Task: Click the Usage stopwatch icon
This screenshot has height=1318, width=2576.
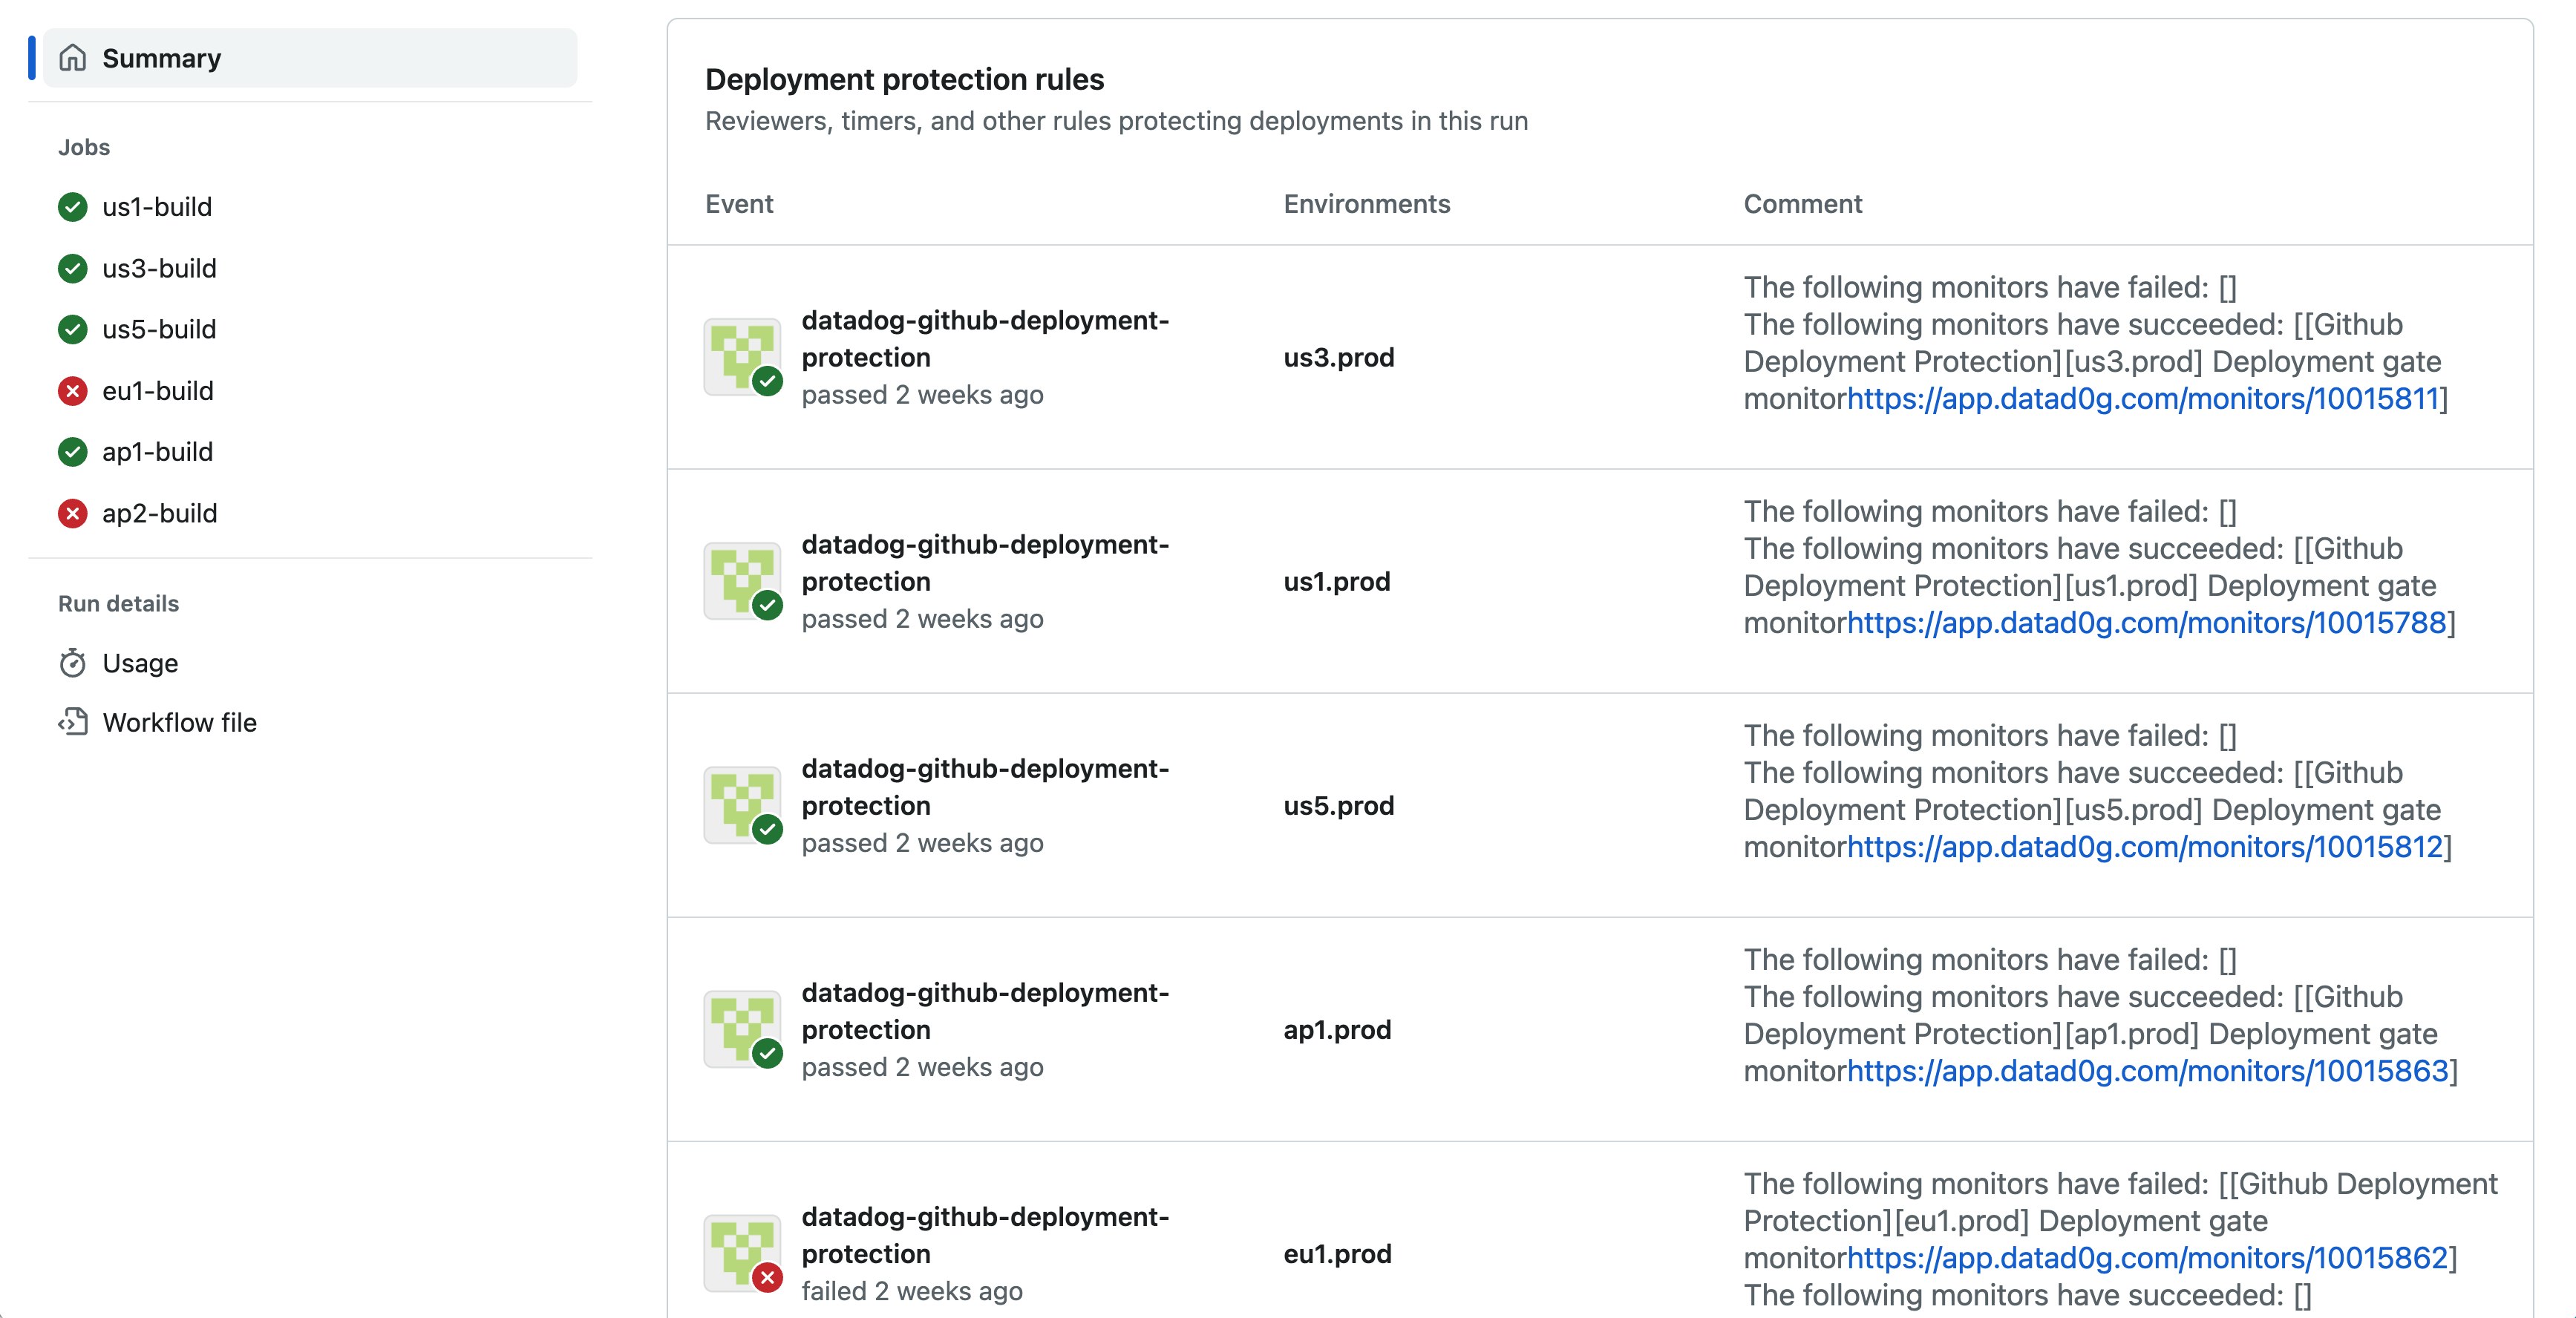Action: pos(72,663)
